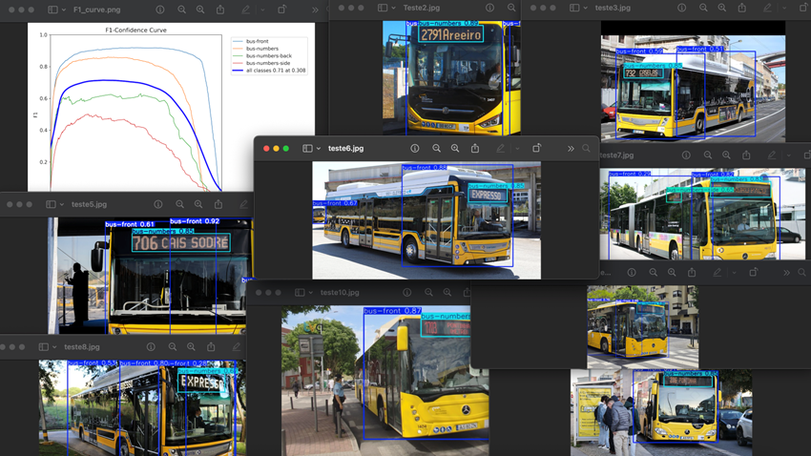Screen dimensions: 811x456
Task: Toggle sidebar in teste8.jpg window
Action: coord(44,347)
